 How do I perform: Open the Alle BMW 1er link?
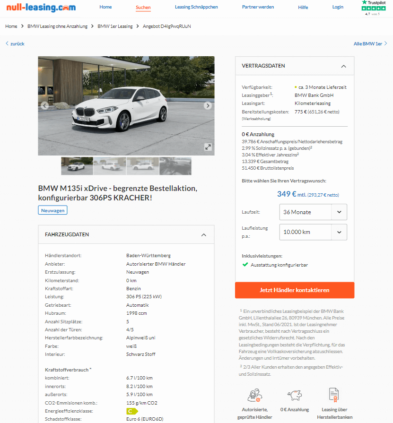tap(370, 43)
